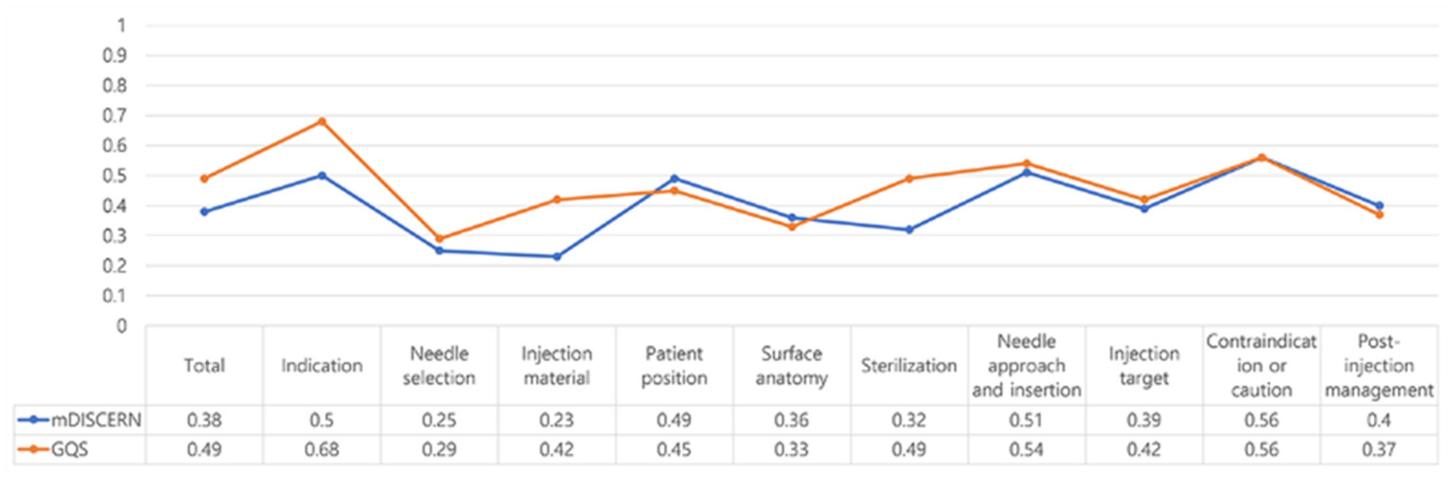Image resolution: width=1450 pixels, height=480 pixels.
Task: Click the mDISCERN legend label text
Action: click(96, 420)
